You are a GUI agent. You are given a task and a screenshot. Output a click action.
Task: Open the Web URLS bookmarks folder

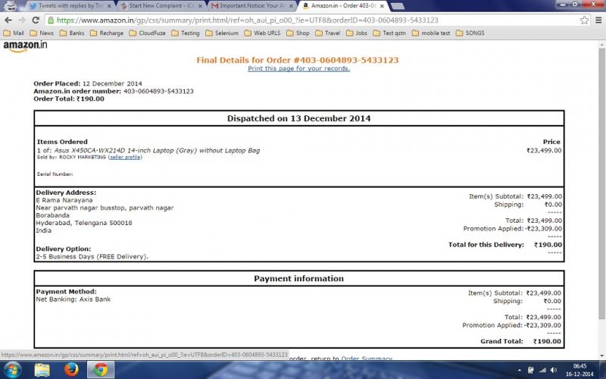pos(263,33)
